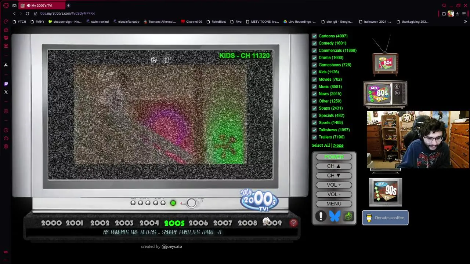Uncheck the News (2915) checkbox

(314, 94)
